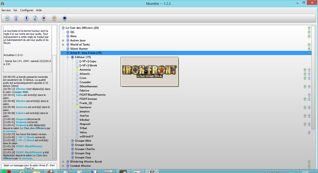The image size is (318, 173).
Task: Click the plus icon on Crom's row
Action: pyautogui.click(x=309, y=78)
